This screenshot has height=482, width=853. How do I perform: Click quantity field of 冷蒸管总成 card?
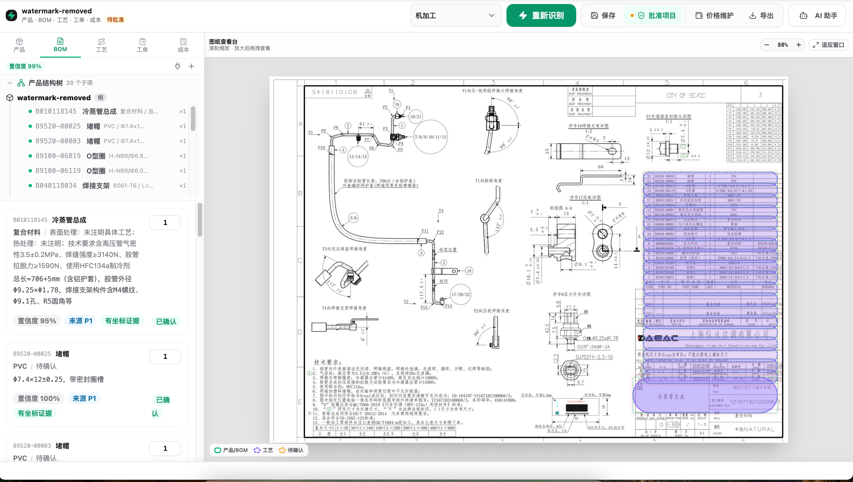(x=165, y=222)
